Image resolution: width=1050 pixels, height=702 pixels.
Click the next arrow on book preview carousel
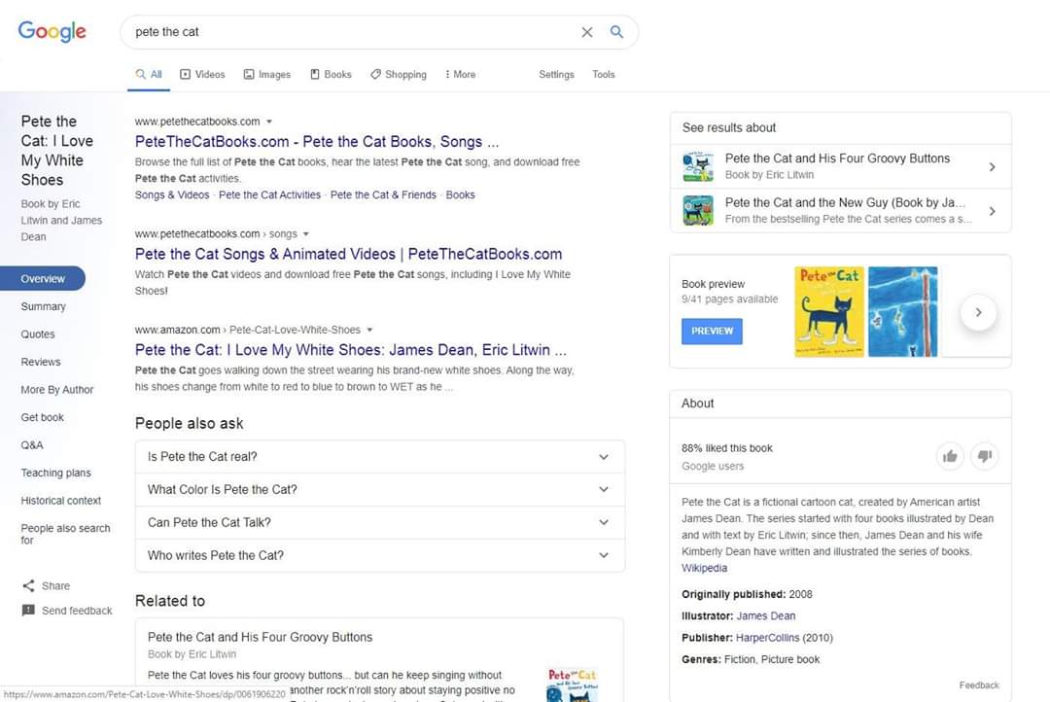pos(978,312)
